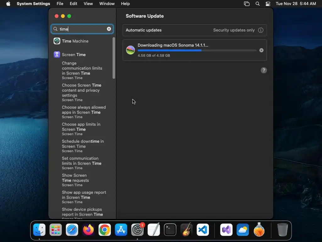Launch Visual Studio from the Dock

tap(226, 230)
